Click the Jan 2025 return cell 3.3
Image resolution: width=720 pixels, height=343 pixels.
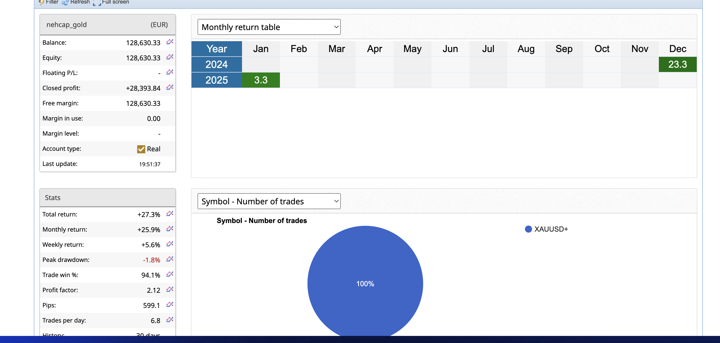pos(260,80)
